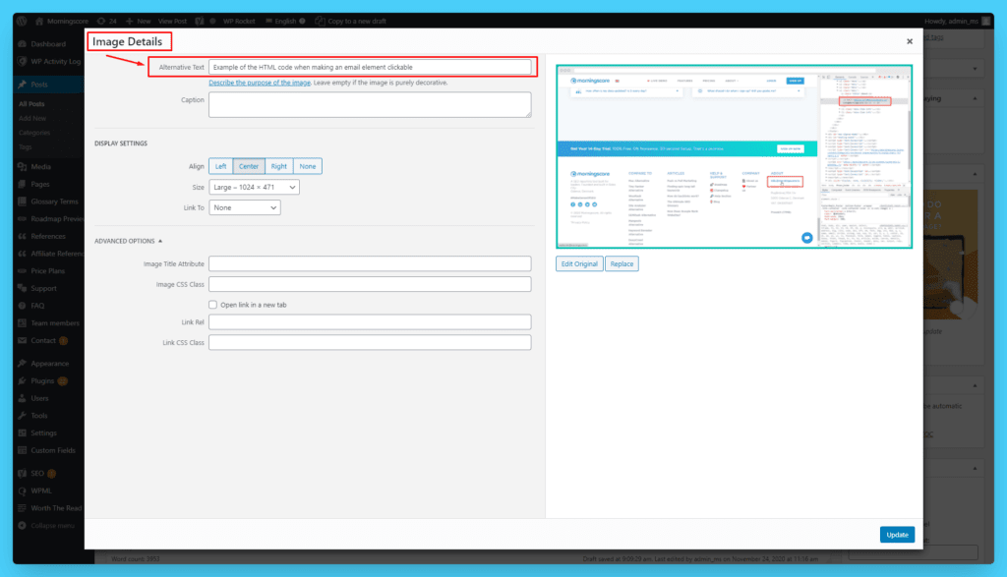This screenshot has height=577, width=1007.
Task: Set image alignment to Right
Action: pyautogui.click(x=279, y=166)
